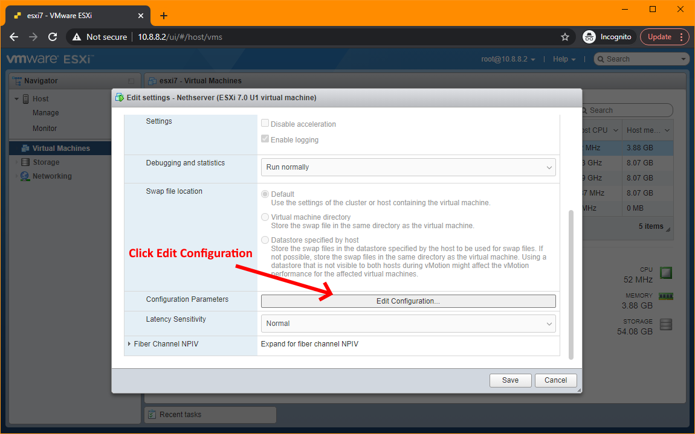
Task: Click the esxi7 Virtual Machines header icon
Action: click(x=152, y=81)
